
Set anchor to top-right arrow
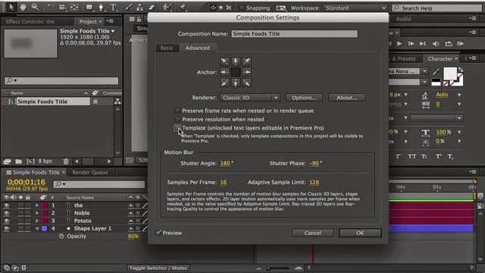[x=246, y=61]
